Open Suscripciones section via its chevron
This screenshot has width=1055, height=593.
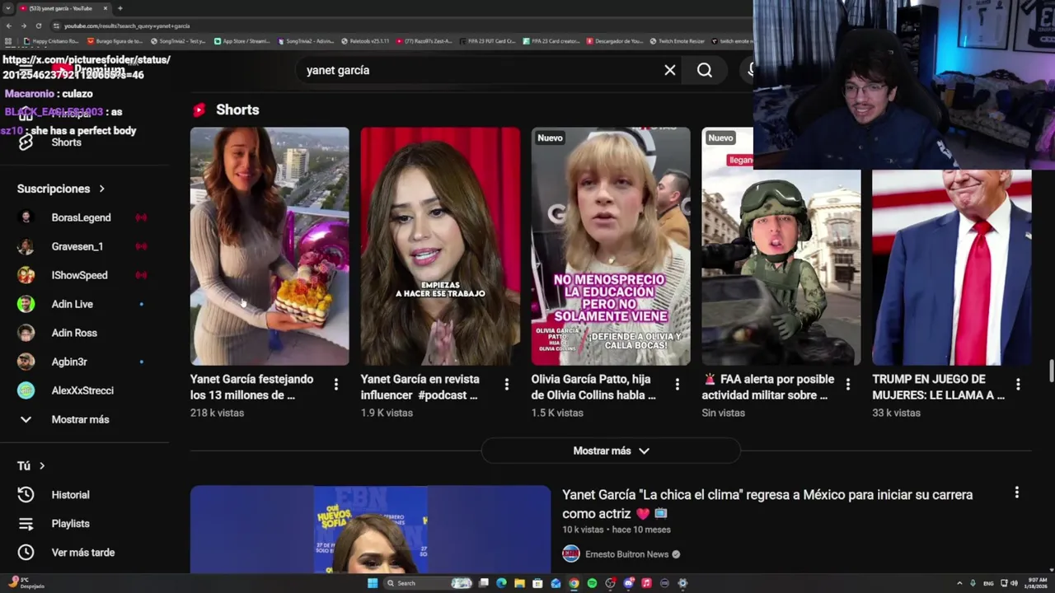102,189
